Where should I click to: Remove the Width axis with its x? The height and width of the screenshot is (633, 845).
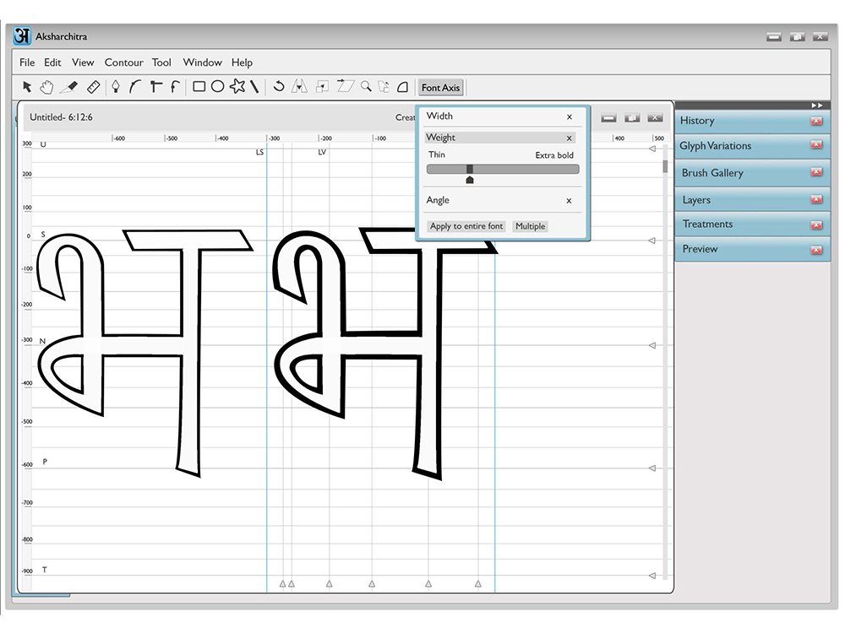[x=569, y=116]
